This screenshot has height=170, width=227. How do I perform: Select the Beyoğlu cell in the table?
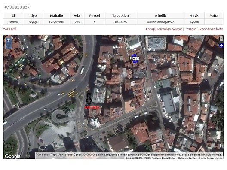pos(34,22)
